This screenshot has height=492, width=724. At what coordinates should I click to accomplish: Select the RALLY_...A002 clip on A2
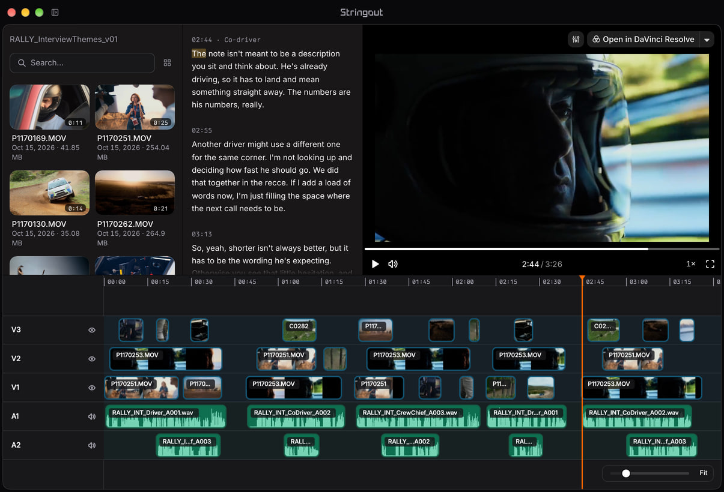click(410, 445)
